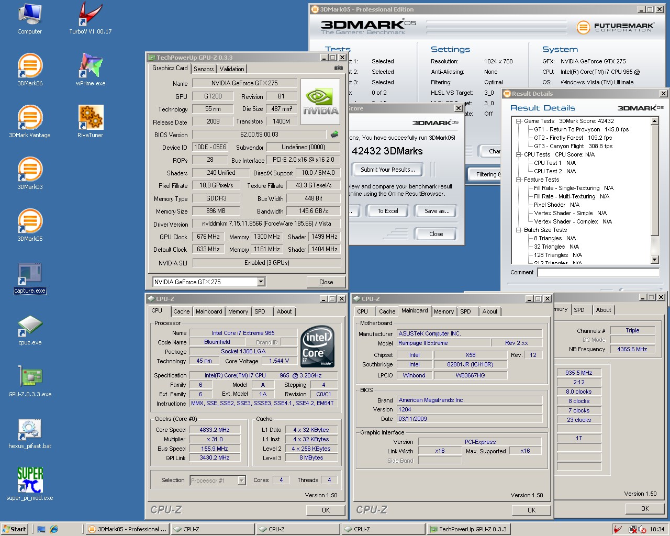This screenshot has width=670, height=536.
Task: Click Close button in 3DMark score dialog
Action: click(436, 234)
